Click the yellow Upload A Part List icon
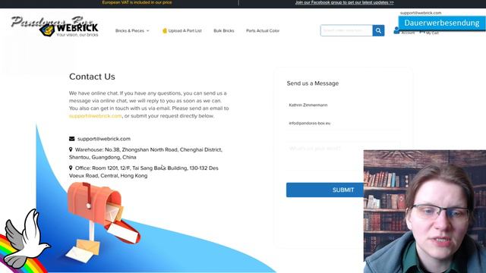The height and width of the screenshot is (273, 486). (x=165, y=30)
